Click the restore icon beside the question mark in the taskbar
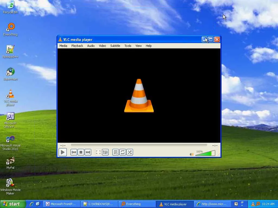Image resolution: width=278 pixels, height=208 pixels. click(x=242, y=202)
